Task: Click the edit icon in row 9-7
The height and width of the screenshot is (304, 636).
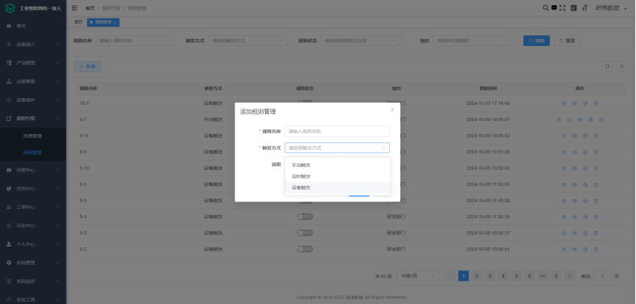Action: pyautogui.click(x=559, y=119)
